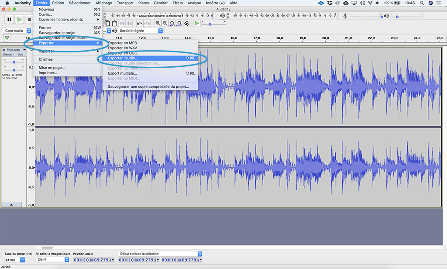Image resolution: width=447 pixels, height=269 pixels.
Task: Open the Apple menu
Action: click(7, 3)
